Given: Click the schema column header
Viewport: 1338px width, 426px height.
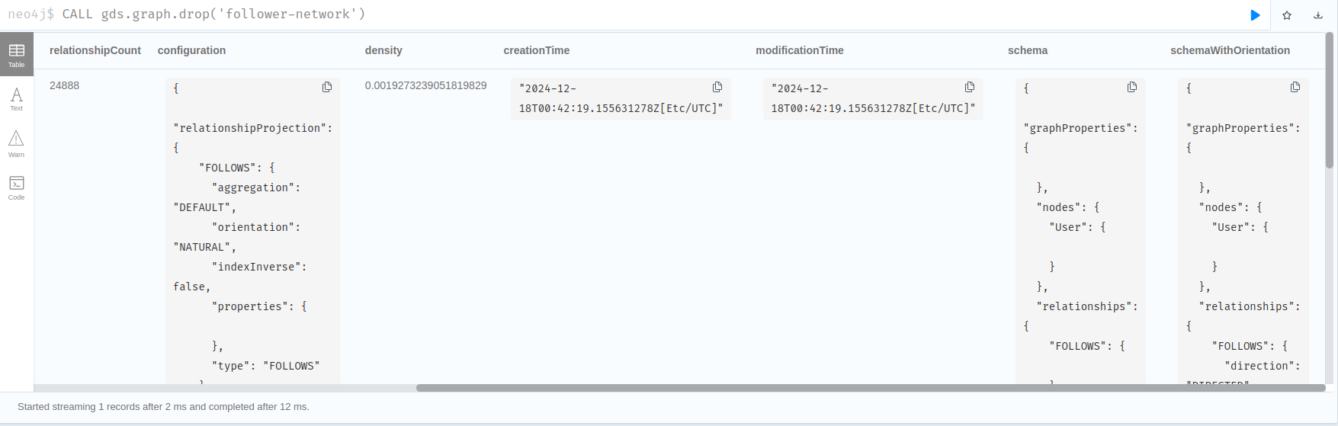Looking at the screenshot, I should [x=1028, y=50].
